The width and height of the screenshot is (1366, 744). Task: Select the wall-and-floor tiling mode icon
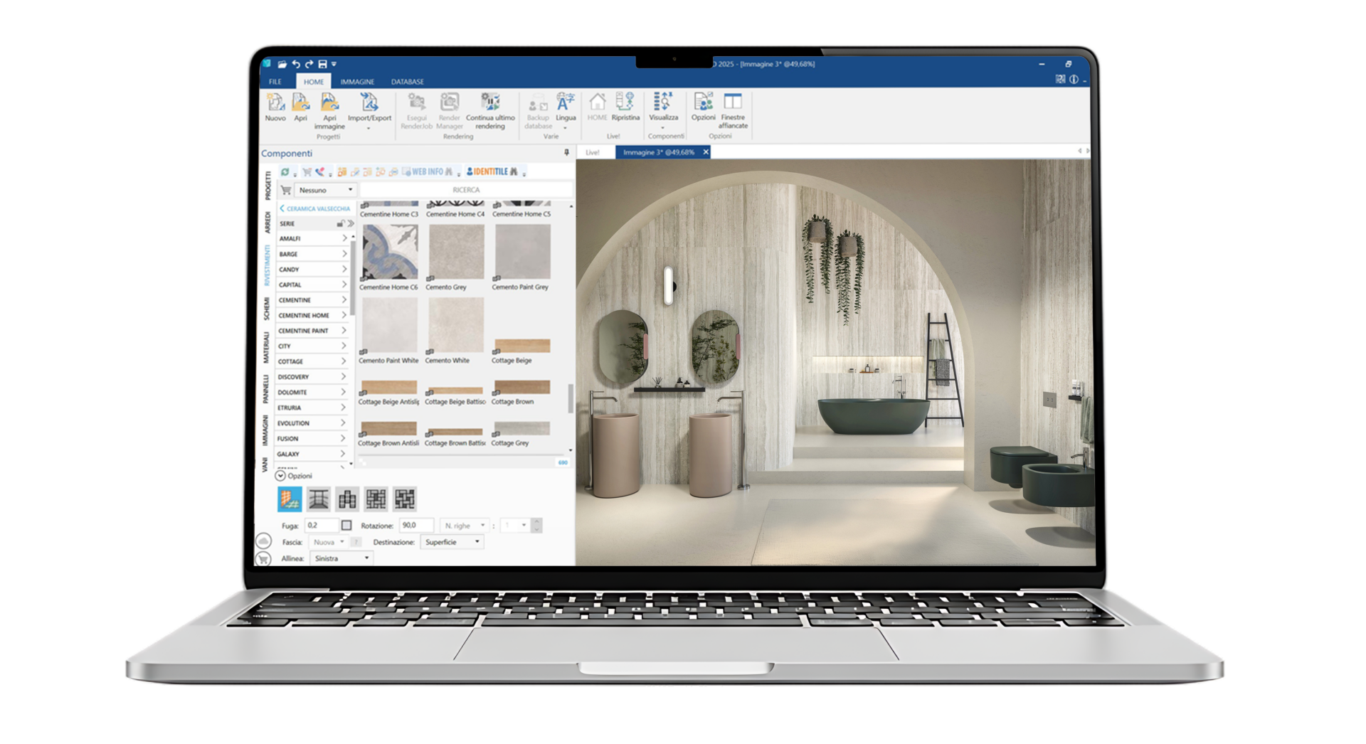pos(290,499)
